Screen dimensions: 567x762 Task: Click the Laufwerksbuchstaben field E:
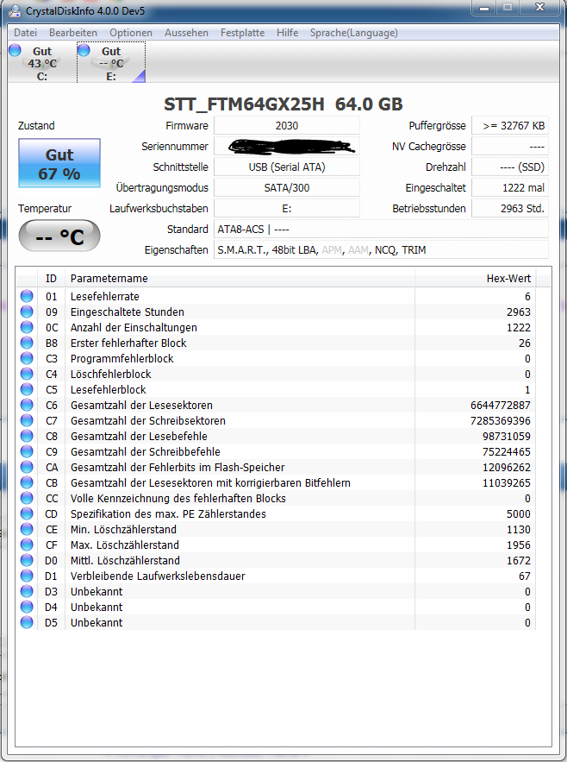click(x=287, y=208)
